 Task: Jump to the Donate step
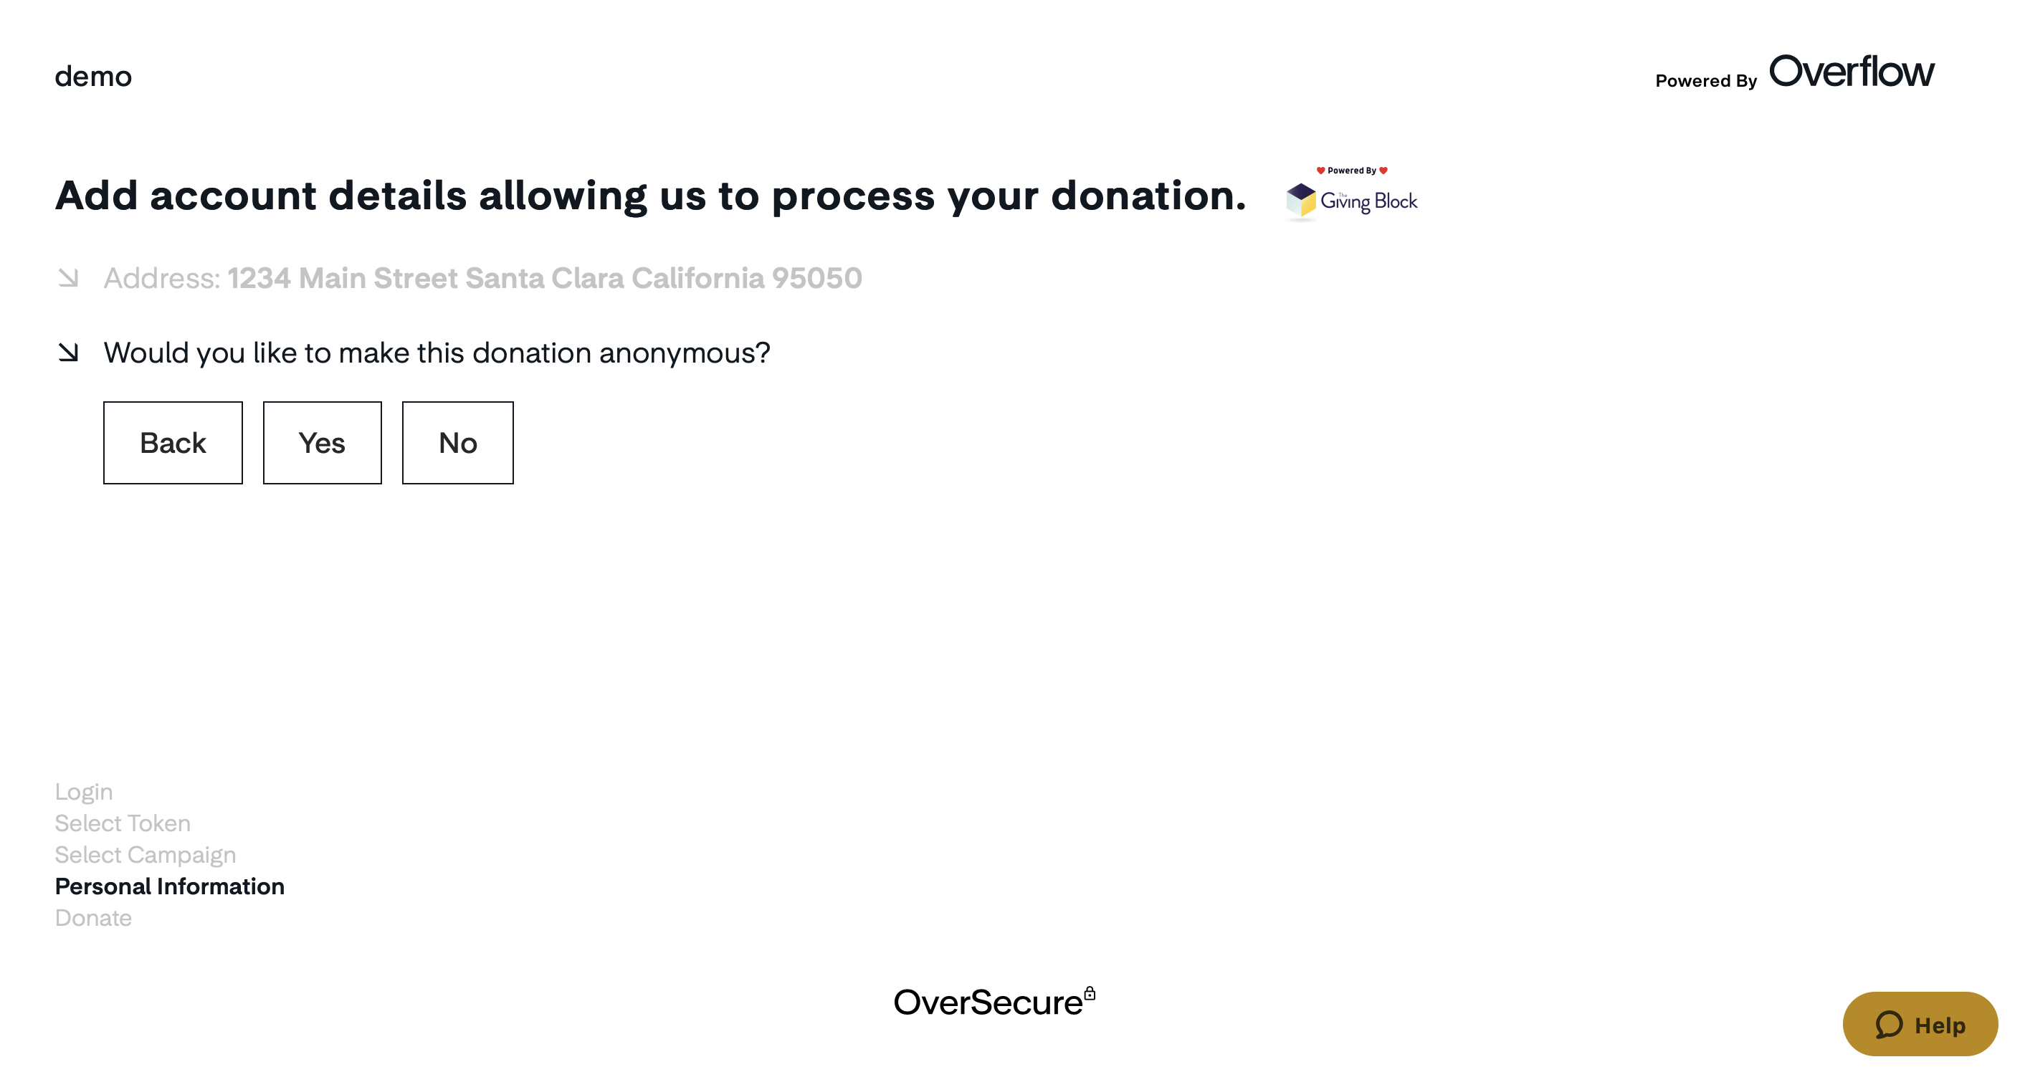(x=93, y=918)
